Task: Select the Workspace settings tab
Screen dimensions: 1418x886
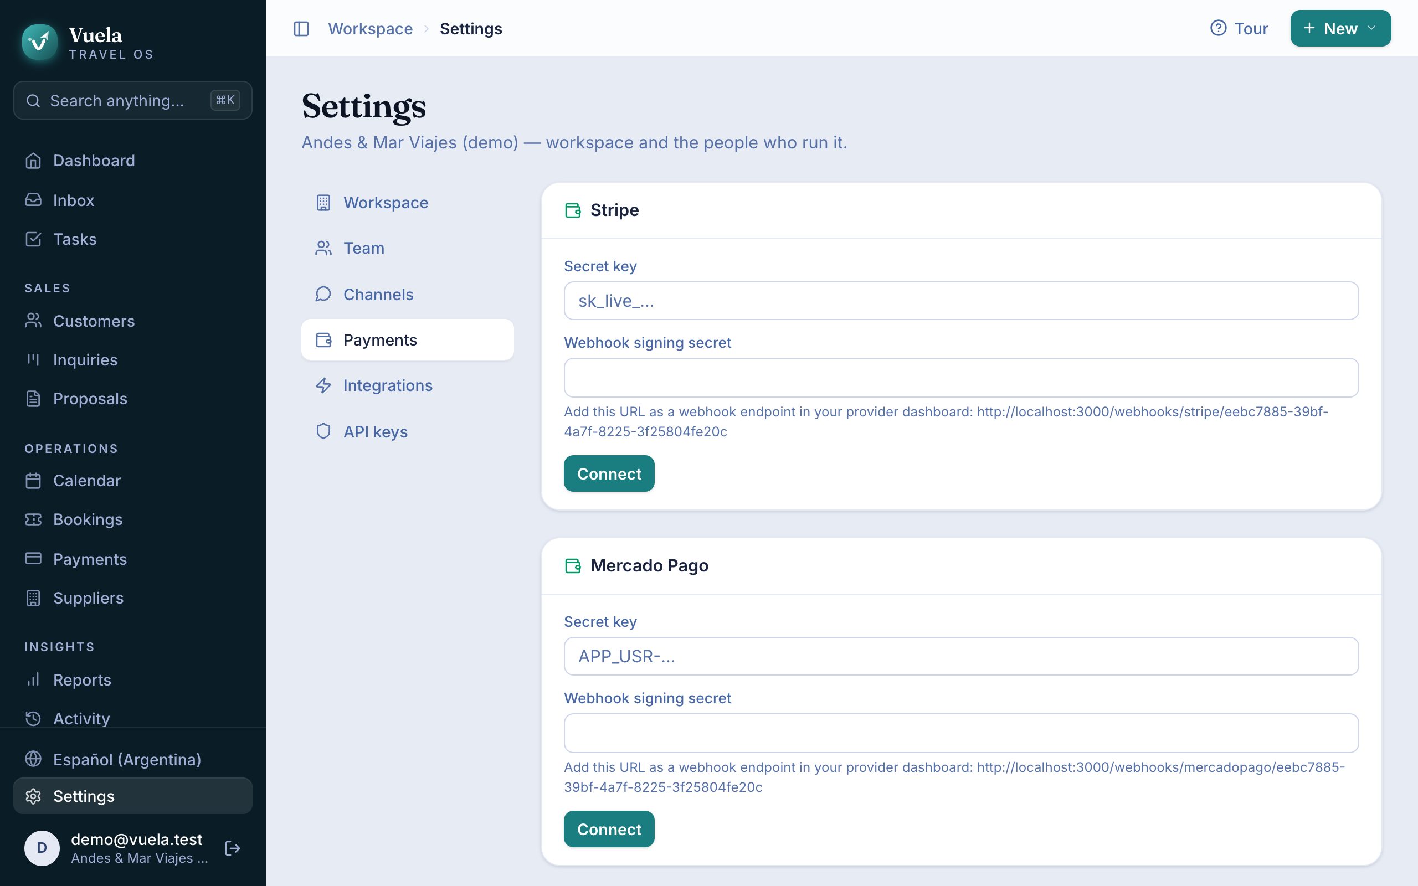Action: pos(407,203)
